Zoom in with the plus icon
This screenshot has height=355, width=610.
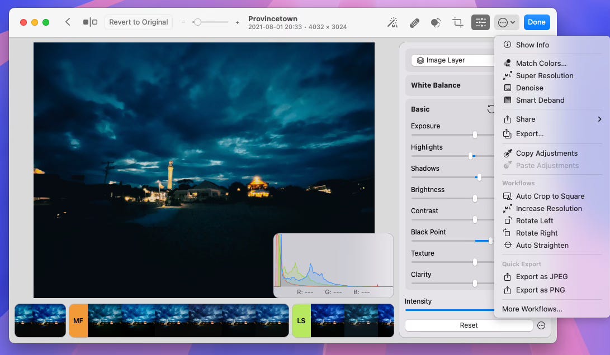(x=237, y=22)
